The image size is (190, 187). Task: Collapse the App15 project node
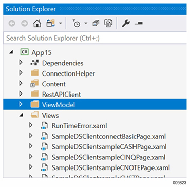coord(11,52)
